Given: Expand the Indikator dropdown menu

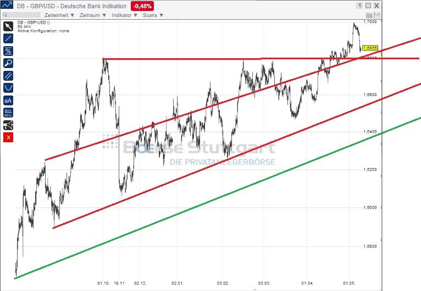Looking at the screenshot, I should [x=124, y=15].
